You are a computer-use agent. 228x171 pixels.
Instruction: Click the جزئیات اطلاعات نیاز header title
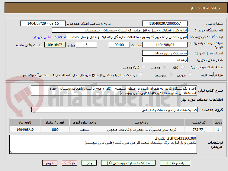(205, 8)
